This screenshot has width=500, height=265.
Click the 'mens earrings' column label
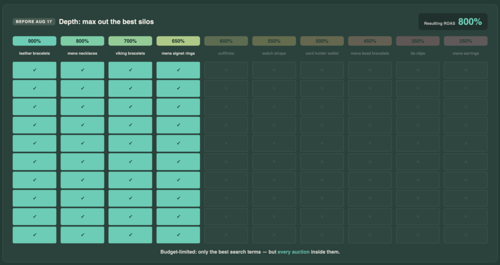click(x=465, y=53)
